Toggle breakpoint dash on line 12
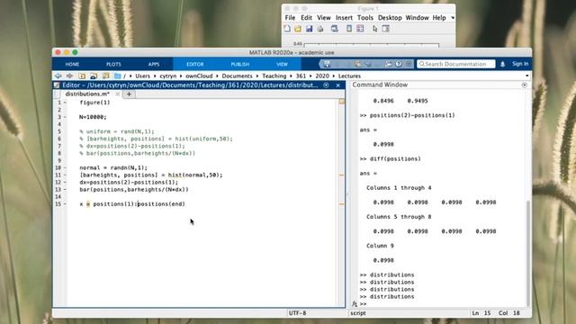The width and height of the screenshot is (576, 324). tap(66, 182)
